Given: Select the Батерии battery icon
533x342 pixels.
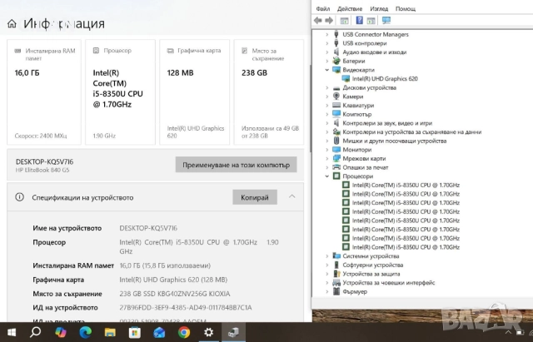Looking at the screenshot, I should coord(336,61).
